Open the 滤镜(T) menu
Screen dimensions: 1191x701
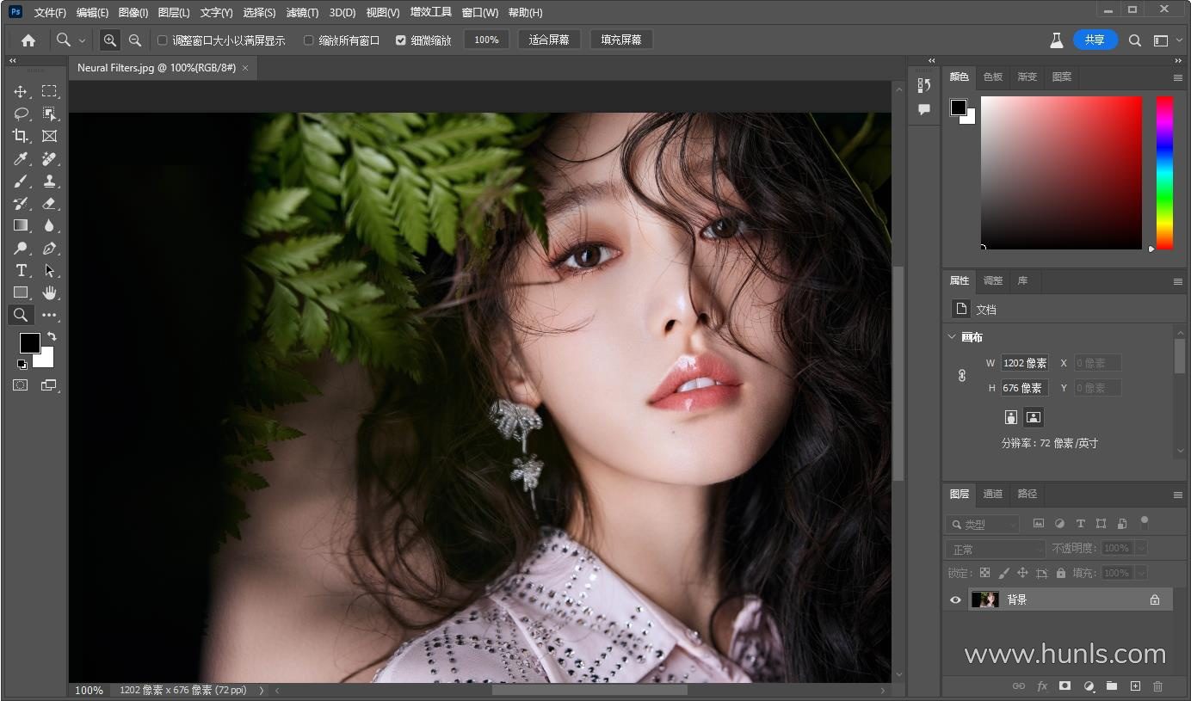[x=302, y=12]
